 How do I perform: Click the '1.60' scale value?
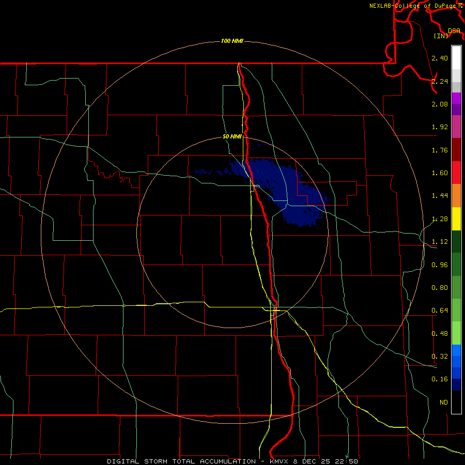pyautogui.click(x=440, y=173)
